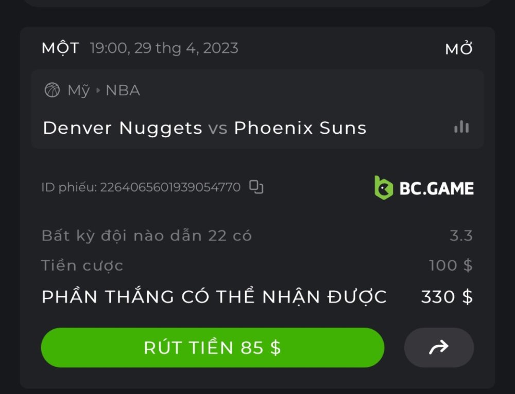Click the basketball sport icon
Viewport: 515px width, 394px height.
(x=52, y=90)
